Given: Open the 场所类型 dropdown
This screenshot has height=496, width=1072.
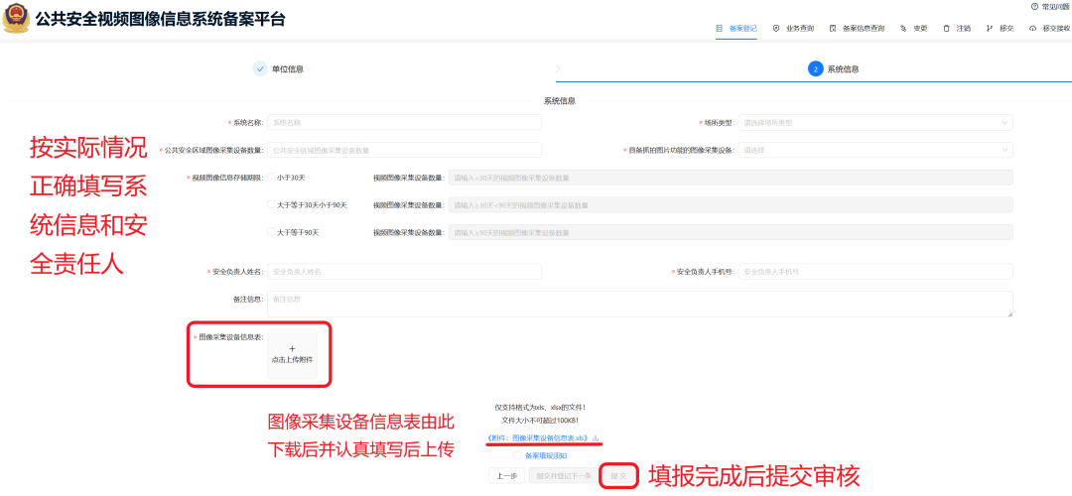Looking at the screenshot, I should pos(875,122).
